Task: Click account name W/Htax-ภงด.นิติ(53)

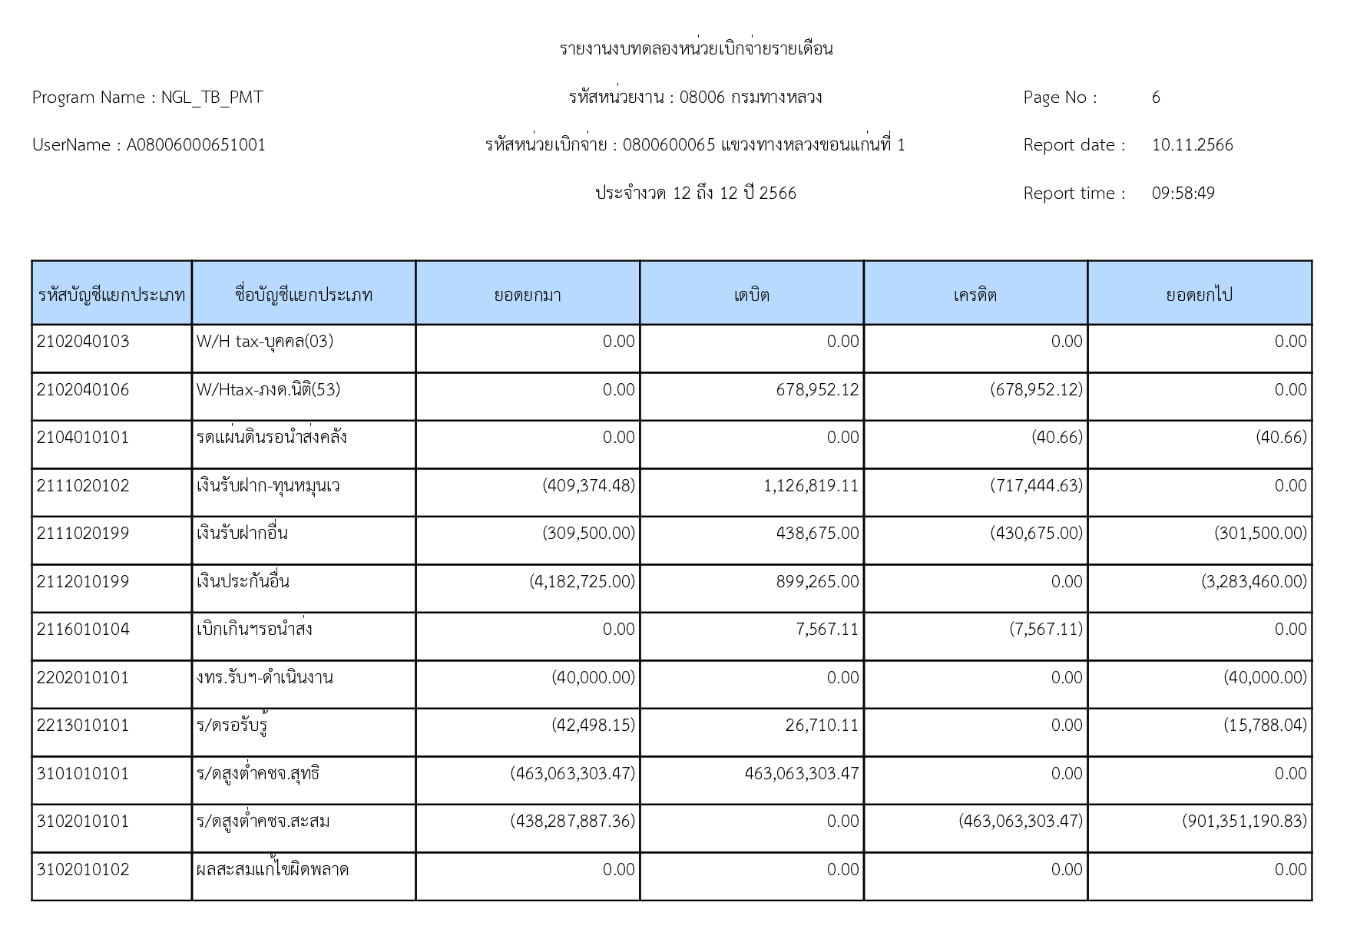Action: (x=268, y=390)
